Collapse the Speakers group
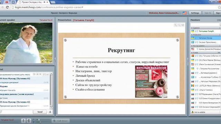 (192, 28)
